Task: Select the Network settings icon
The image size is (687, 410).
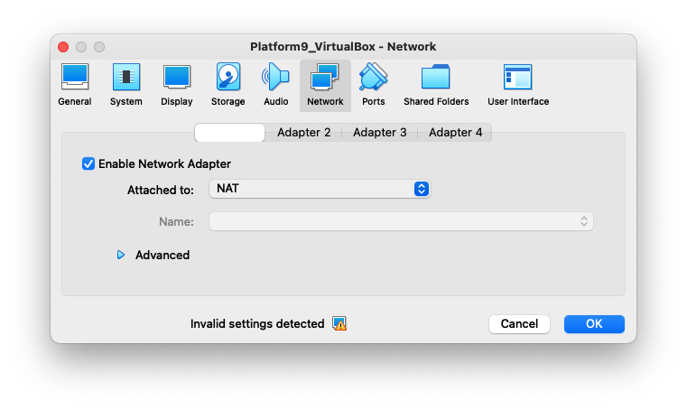Action: click(x=325, y=85)
